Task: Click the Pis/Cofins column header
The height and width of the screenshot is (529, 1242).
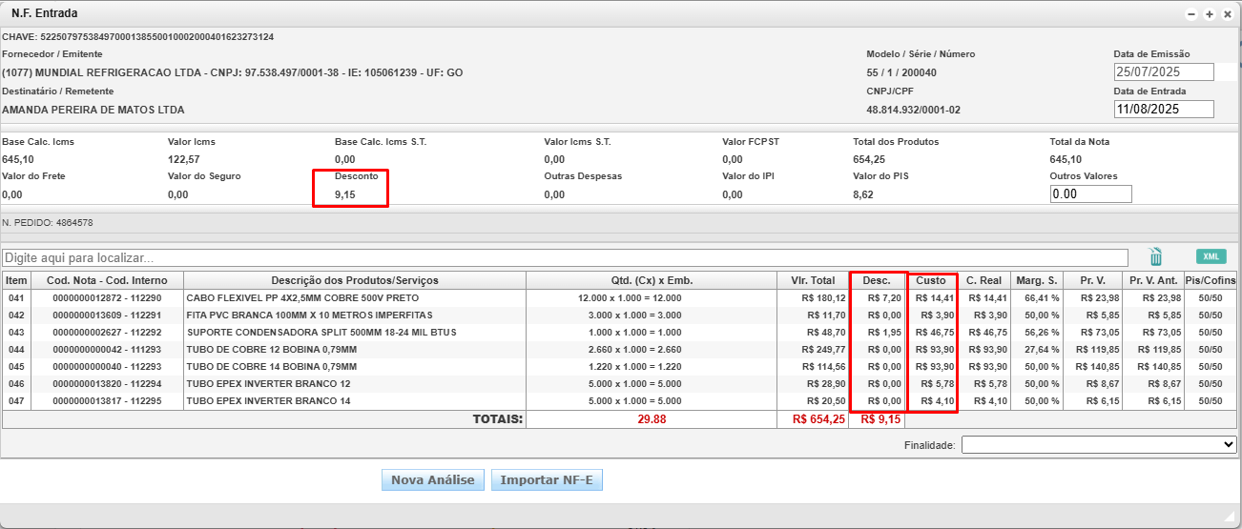Action: 1210,280
